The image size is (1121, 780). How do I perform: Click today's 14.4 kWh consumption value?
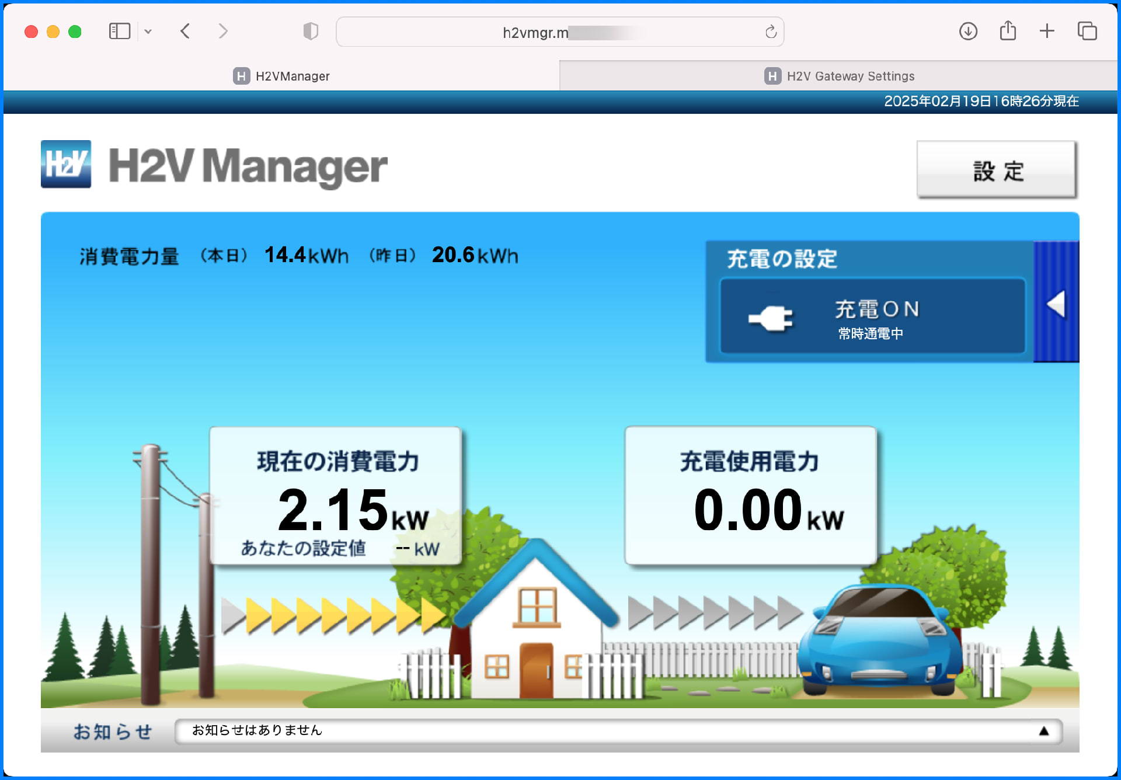tap(306, 255)
